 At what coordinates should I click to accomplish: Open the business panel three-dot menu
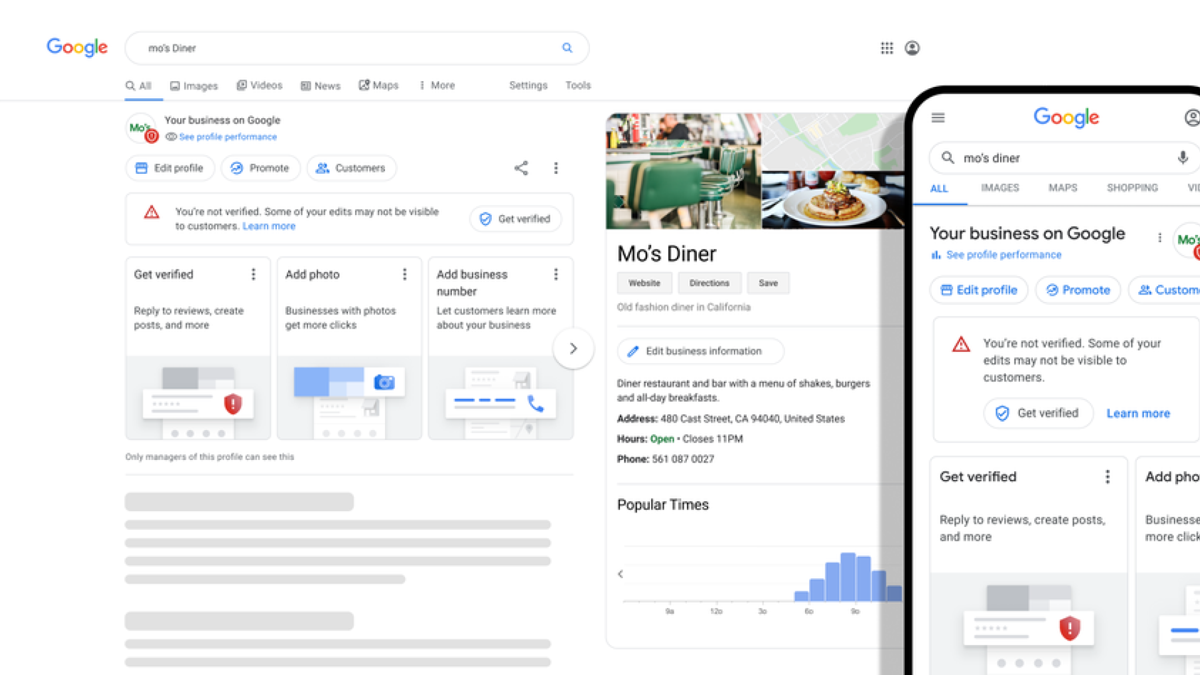coord(556,167)
